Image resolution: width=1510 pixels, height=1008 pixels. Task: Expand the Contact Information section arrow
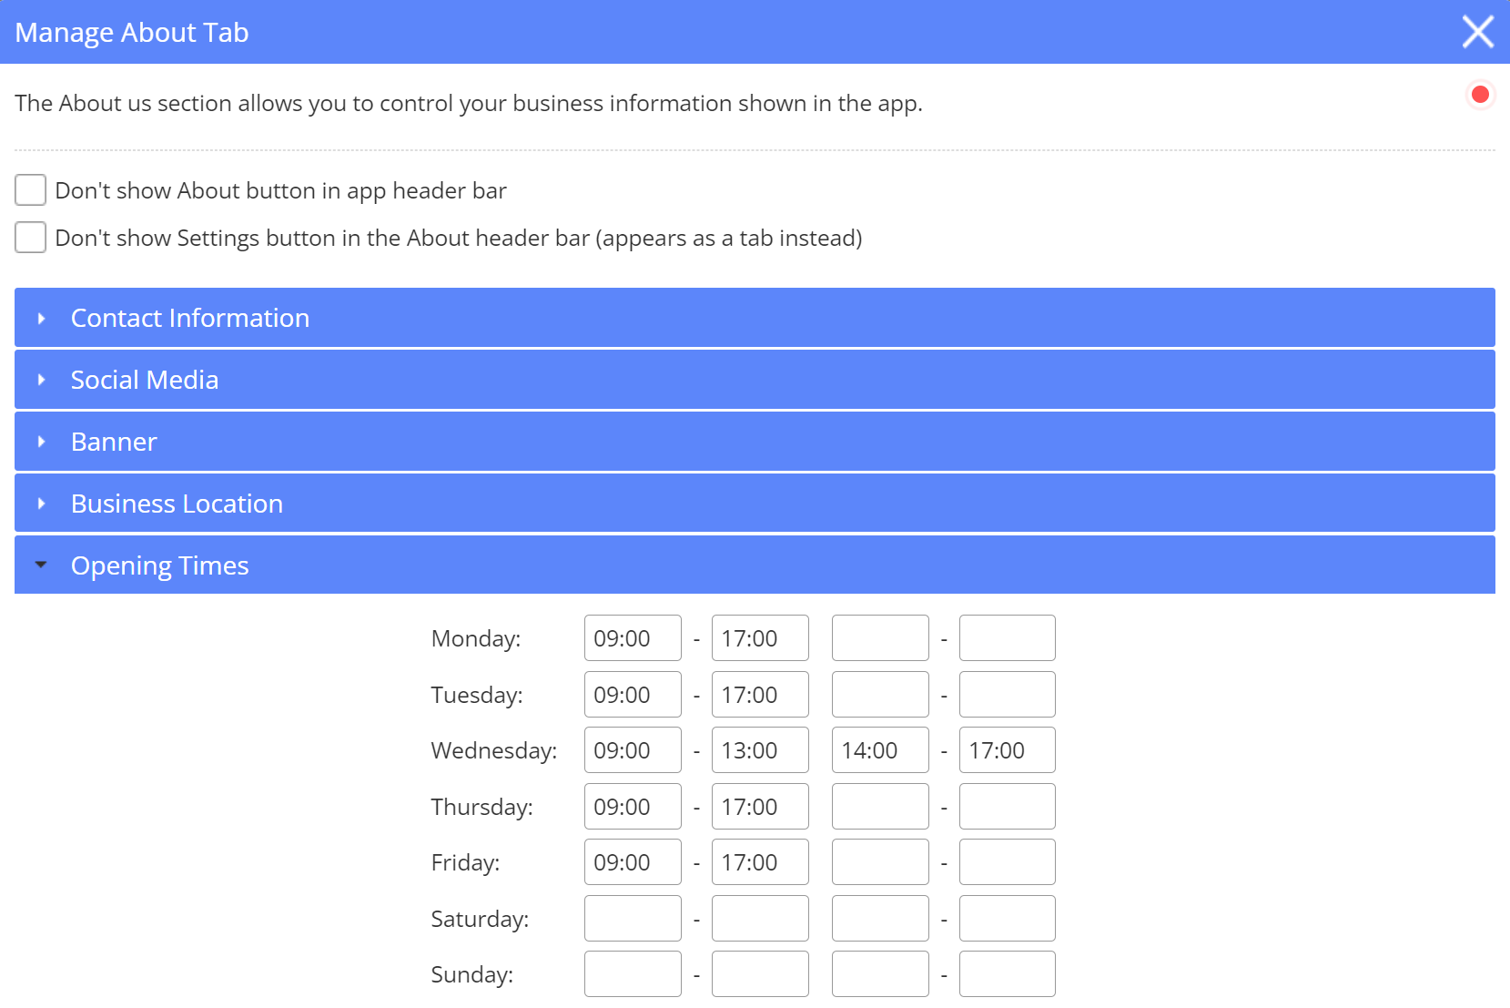point(42,319)
